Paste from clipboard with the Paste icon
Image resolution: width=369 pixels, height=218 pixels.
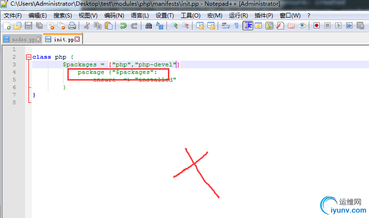coord(109,26)
